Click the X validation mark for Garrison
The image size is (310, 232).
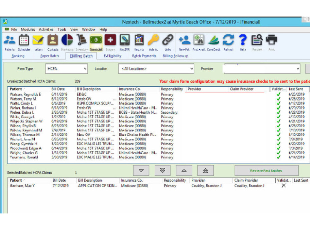click(x=284, y=185)
